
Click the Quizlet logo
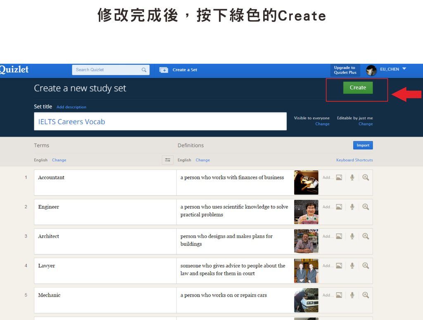click(14, 70)
